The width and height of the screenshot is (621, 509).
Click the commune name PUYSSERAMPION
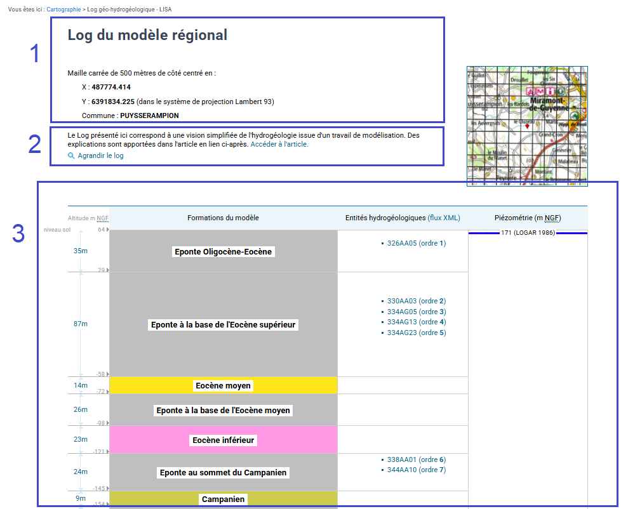pyautogui.click(x=149, y=116)
